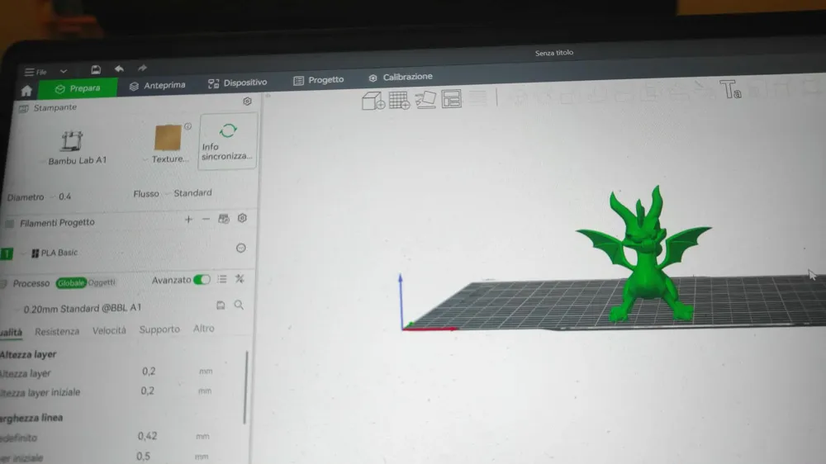Search process settings with magnifier icon
Screen dimensions: 826x464
click(x=239, y=305)
